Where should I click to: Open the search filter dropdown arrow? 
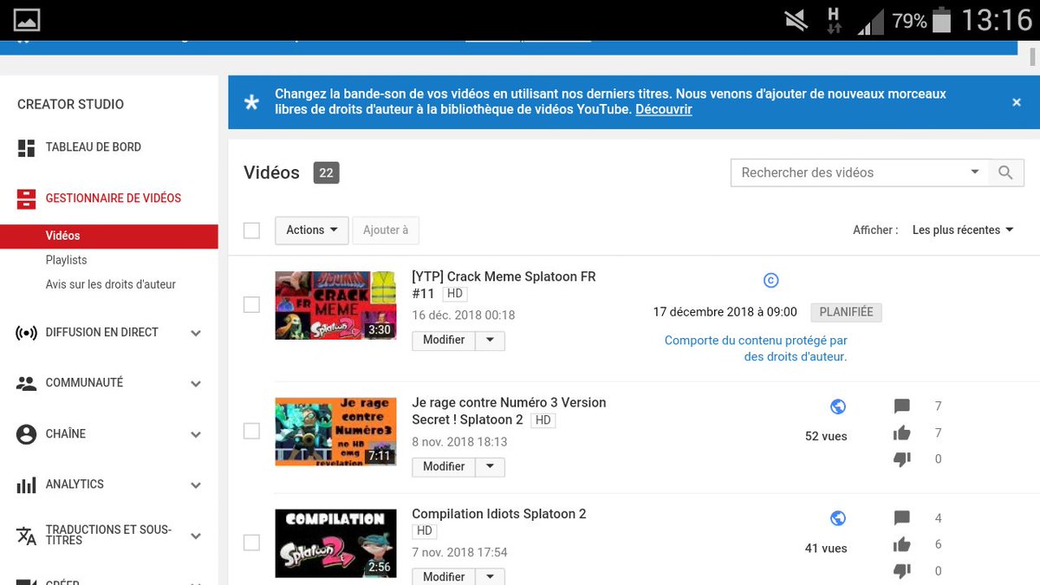[x=975, y=172]
